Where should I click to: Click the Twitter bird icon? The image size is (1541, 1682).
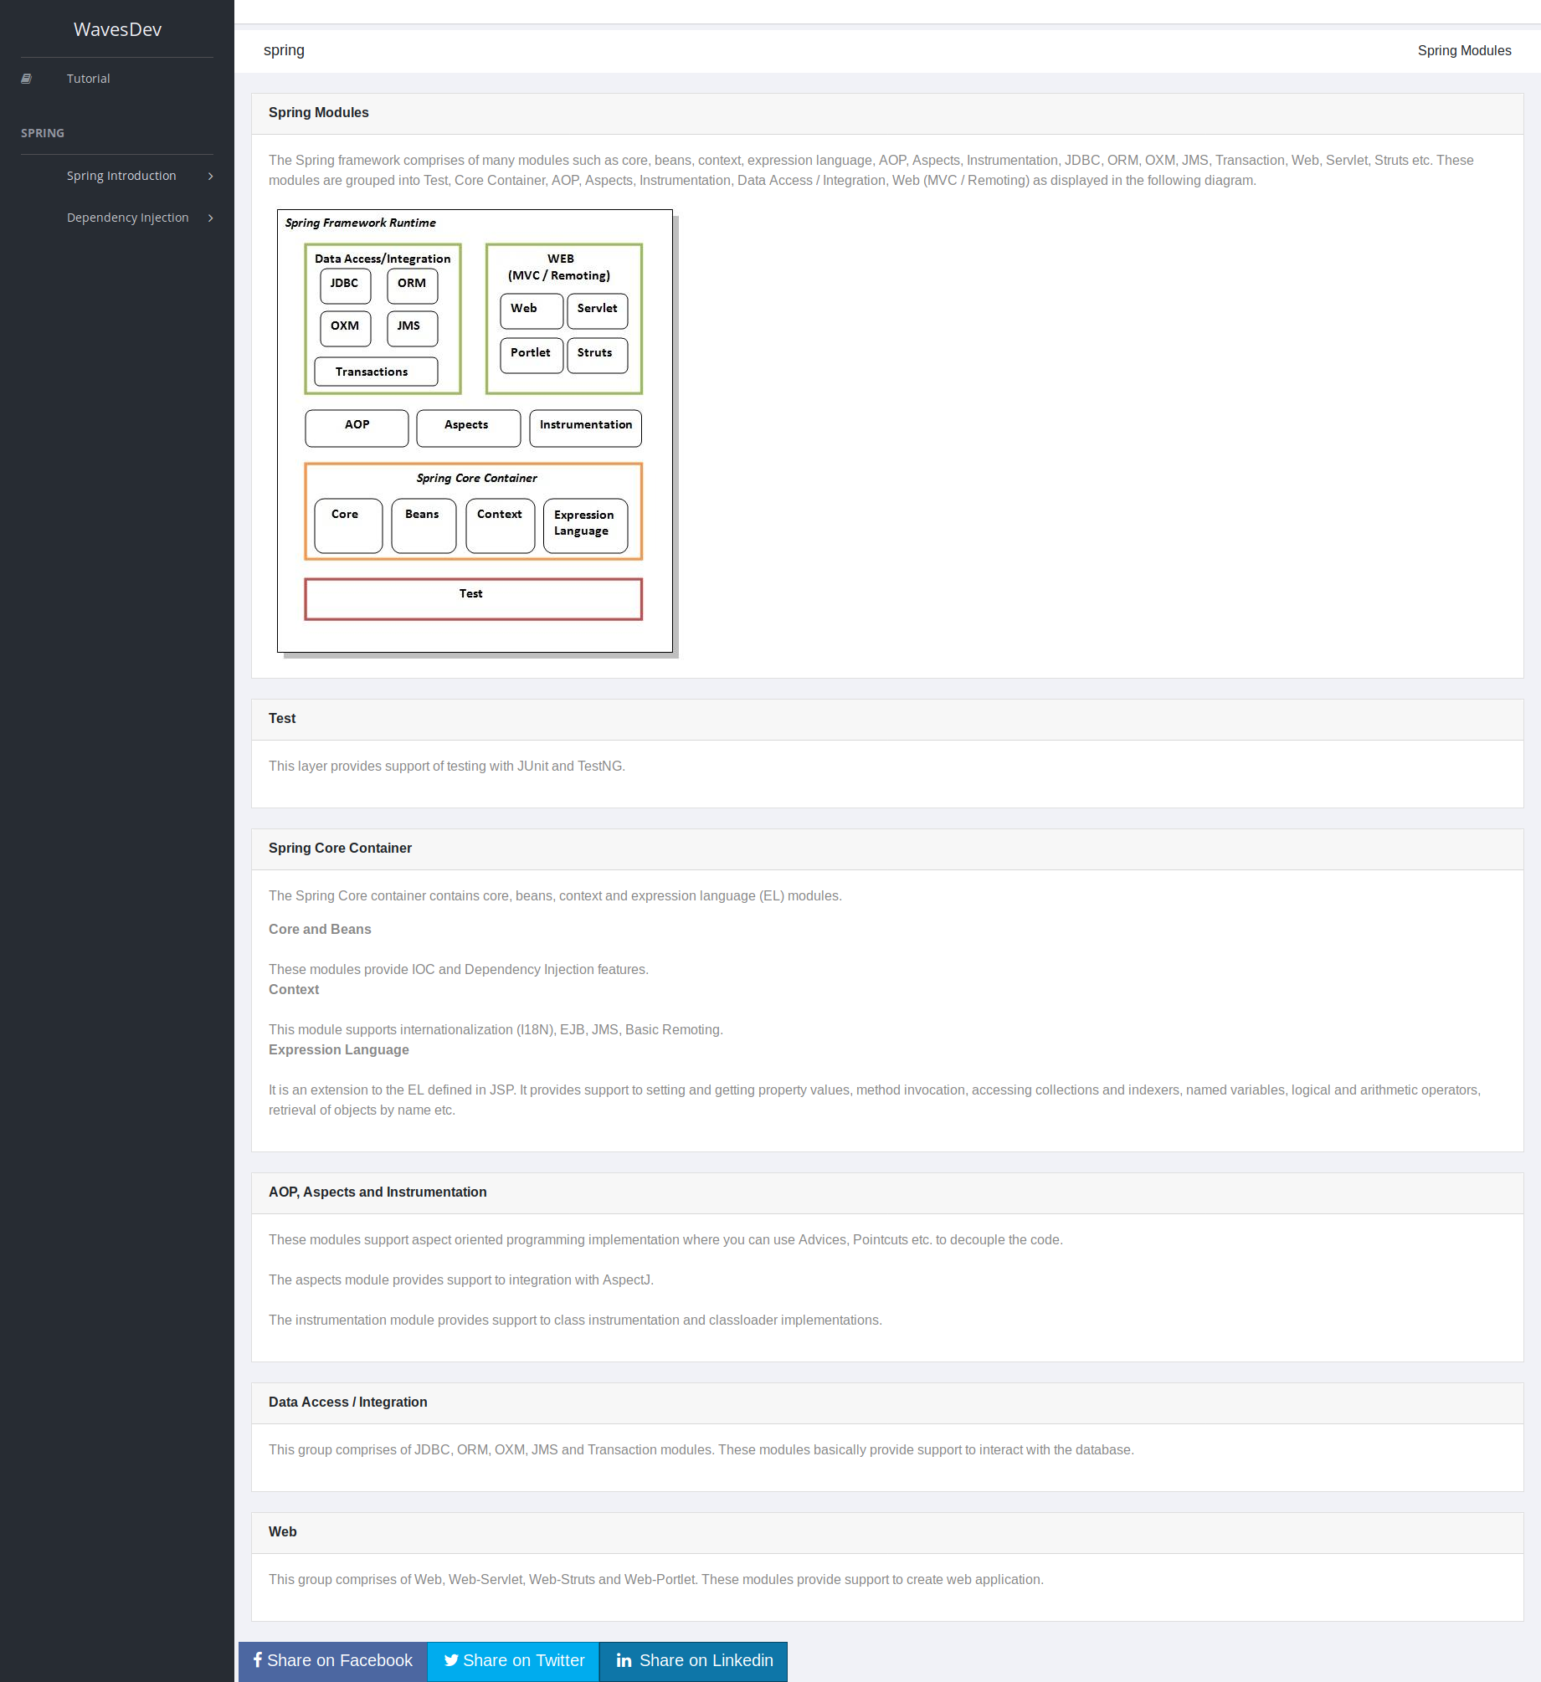pos(451,1660)
